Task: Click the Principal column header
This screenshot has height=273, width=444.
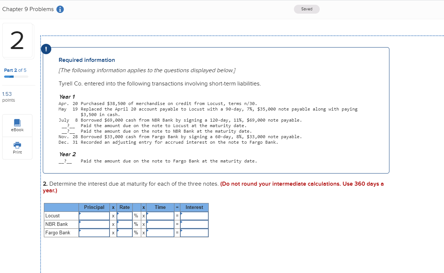Action: 94,207
